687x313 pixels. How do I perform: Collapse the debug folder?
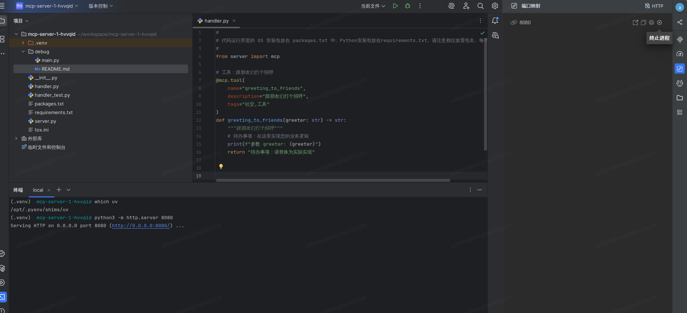[23, 51]
